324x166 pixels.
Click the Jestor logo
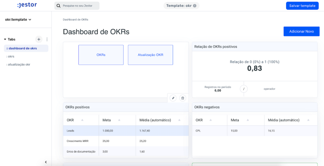pyautogui.click(x=27, y=5)
